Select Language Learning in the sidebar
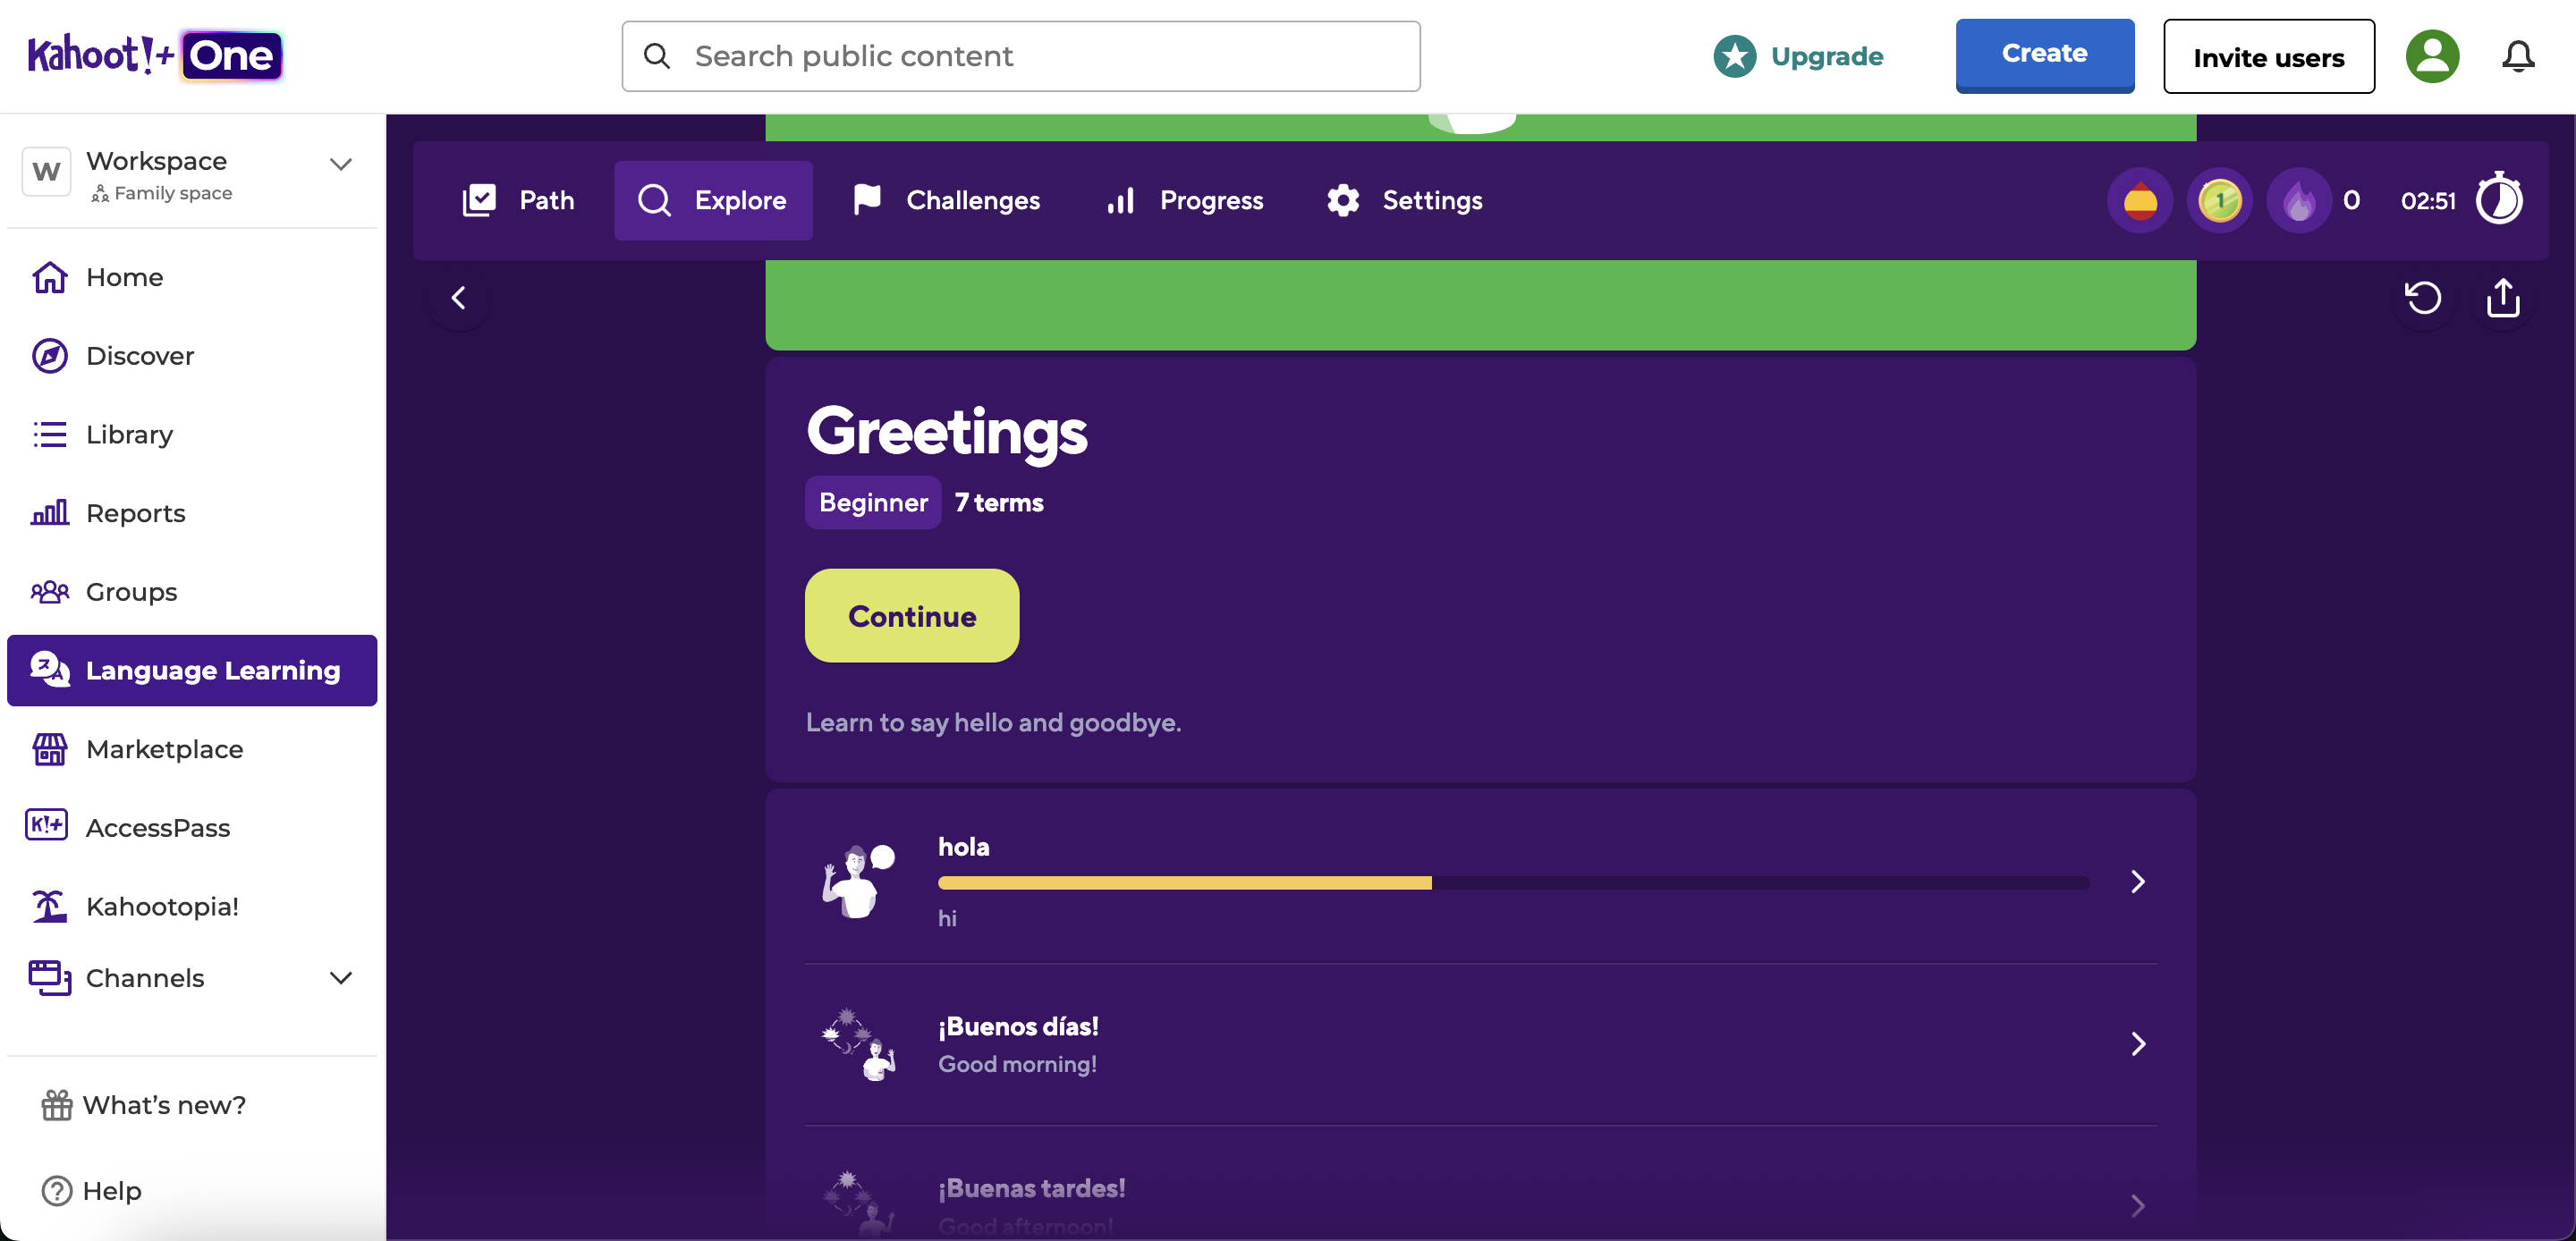 coord(192,670)
